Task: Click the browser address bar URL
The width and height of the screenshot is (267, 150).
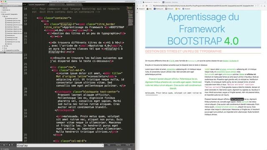Action: (x=203, y=6)
